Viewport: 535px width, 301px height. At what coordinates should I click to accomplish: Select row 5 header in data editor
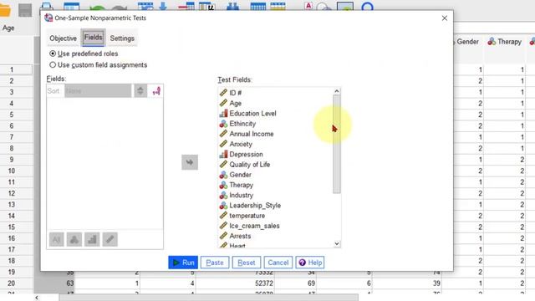(x=12, y=115)
